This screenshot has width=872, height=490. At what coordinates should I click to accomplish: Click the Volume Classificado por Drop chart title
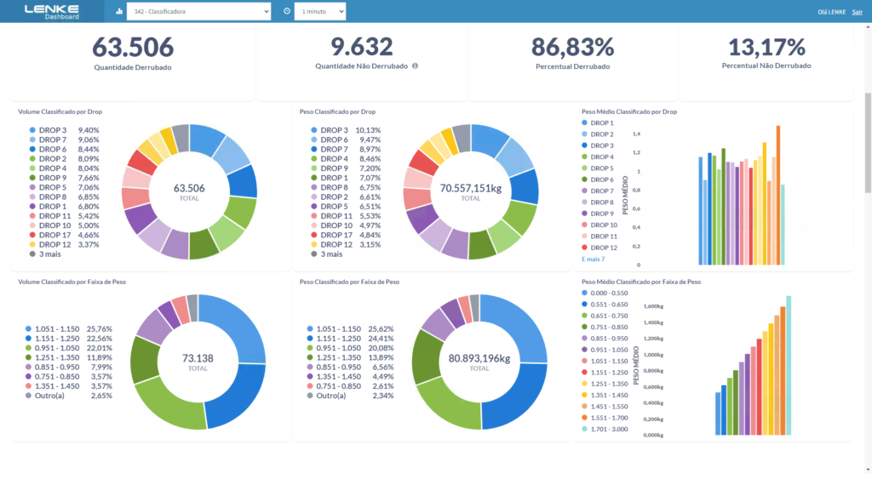pyautogui.click(x=60, y=111)
